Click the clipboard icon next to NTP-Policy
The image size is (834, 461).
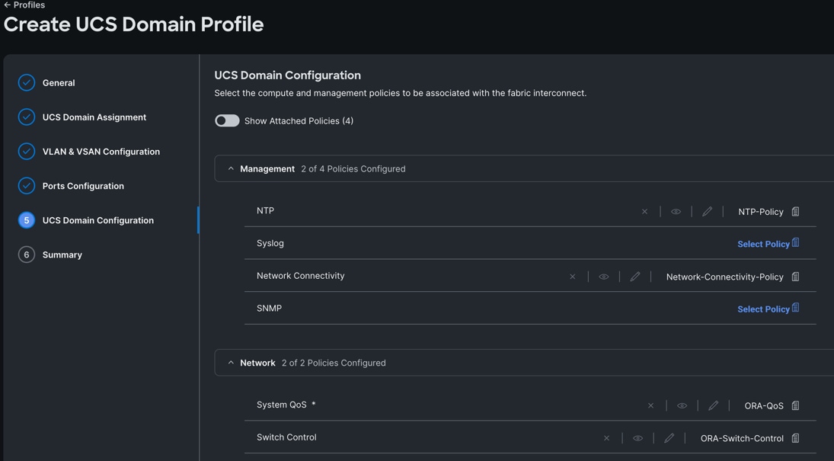(x=795, y=212)
